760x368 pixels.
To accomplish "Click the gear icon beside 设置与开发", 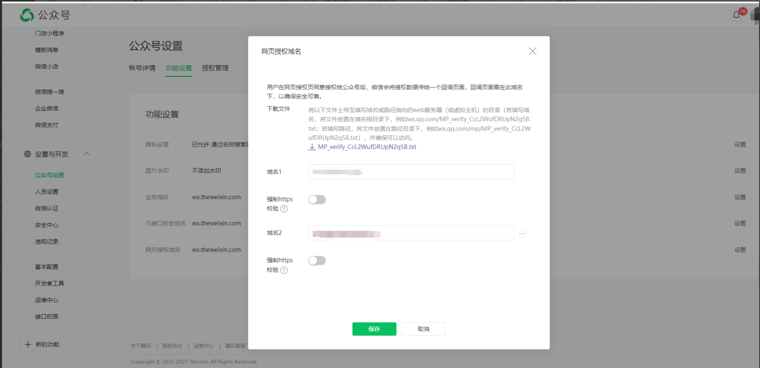I will 28,154.
